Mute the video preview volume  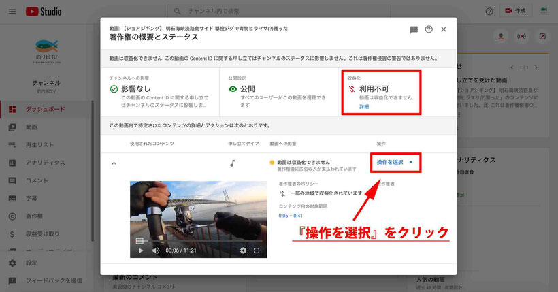(x=156, y=250)
